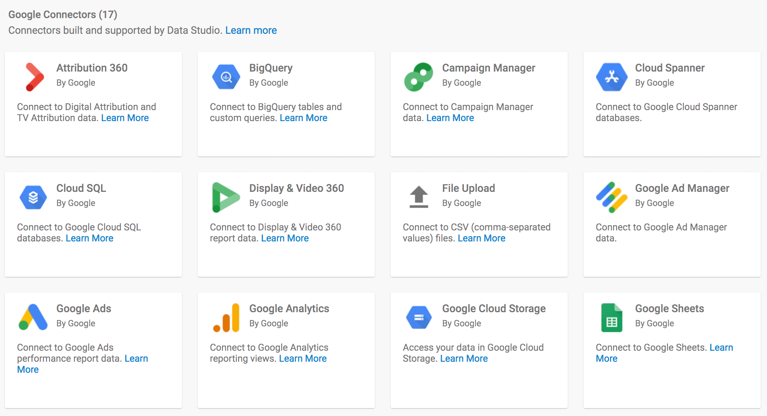Screen dimensions: 767x416
Task: Click the Google Cloud Storage icon
Action: point(419,317)
